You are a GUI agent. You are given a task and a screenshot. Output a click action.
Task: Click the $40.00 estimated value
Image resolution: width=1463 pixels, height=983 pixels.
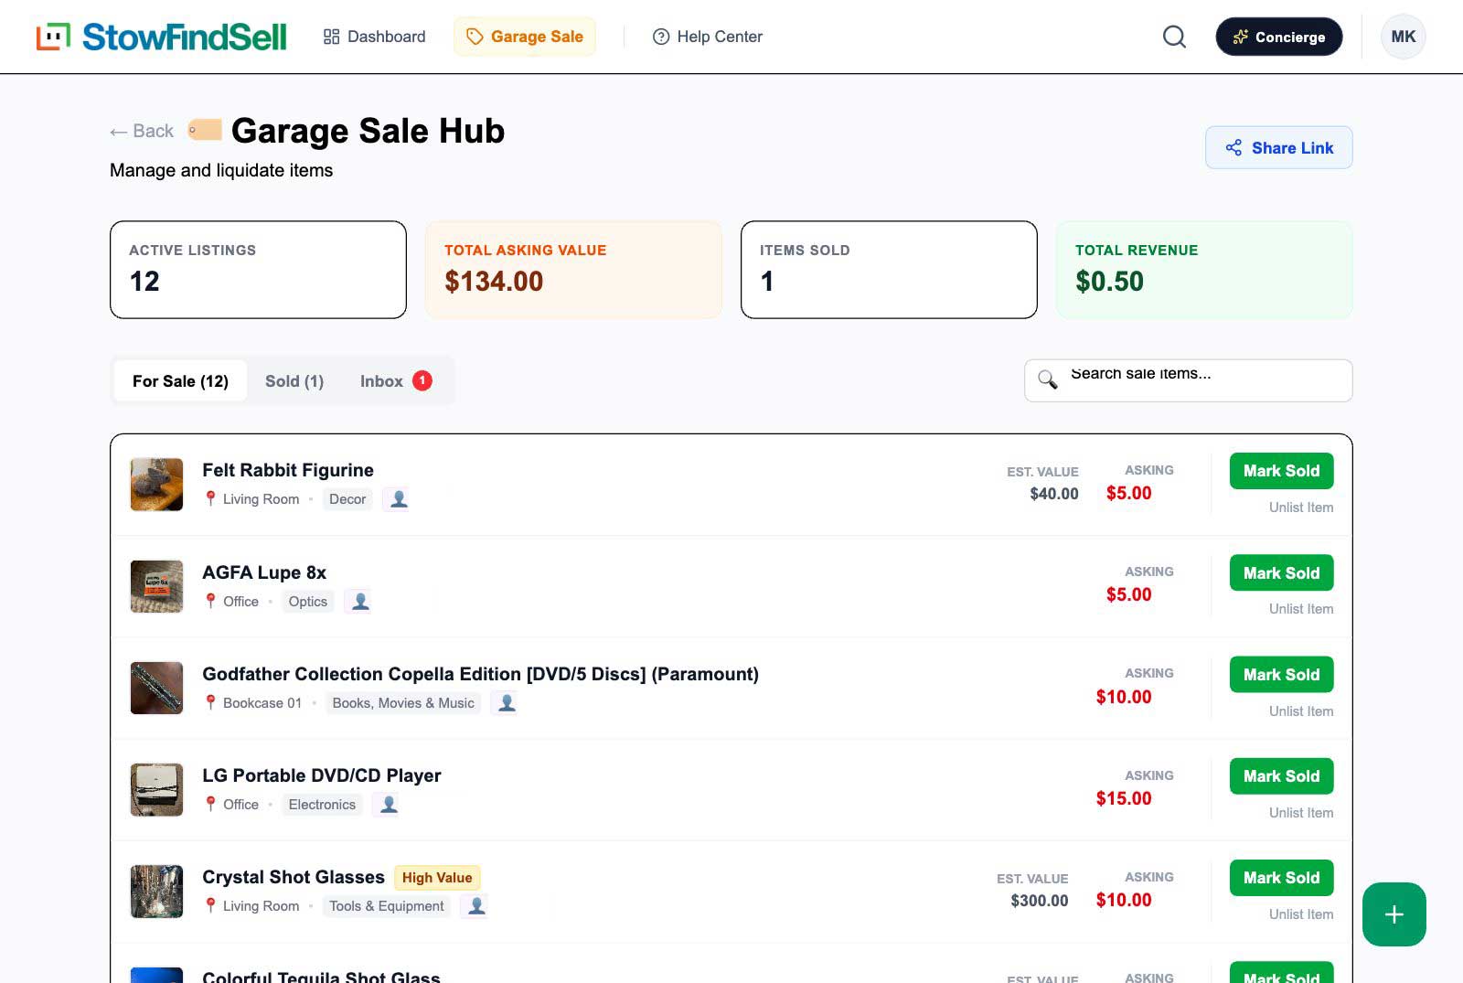pyautogui.click(x=1054, y=494)
